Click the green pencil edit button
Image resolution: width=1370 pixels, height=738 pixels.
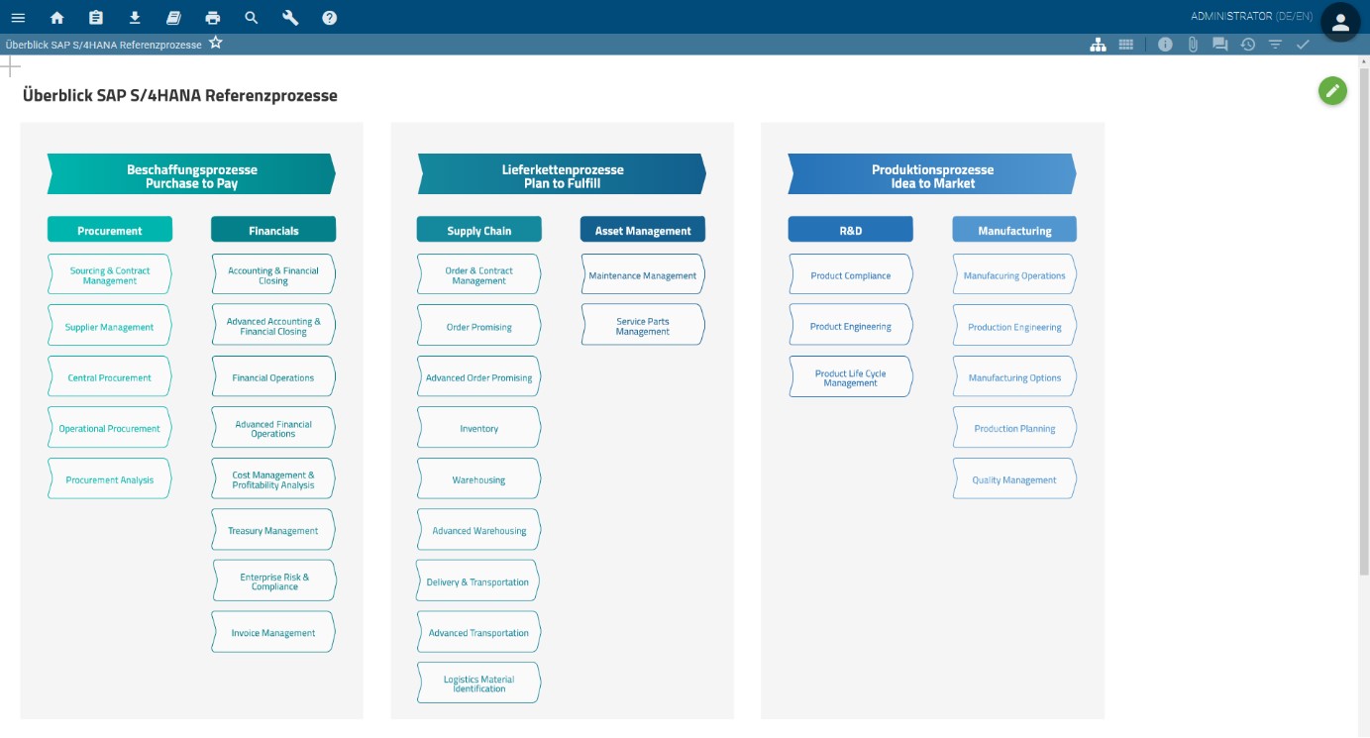[x=1332, y=91]
